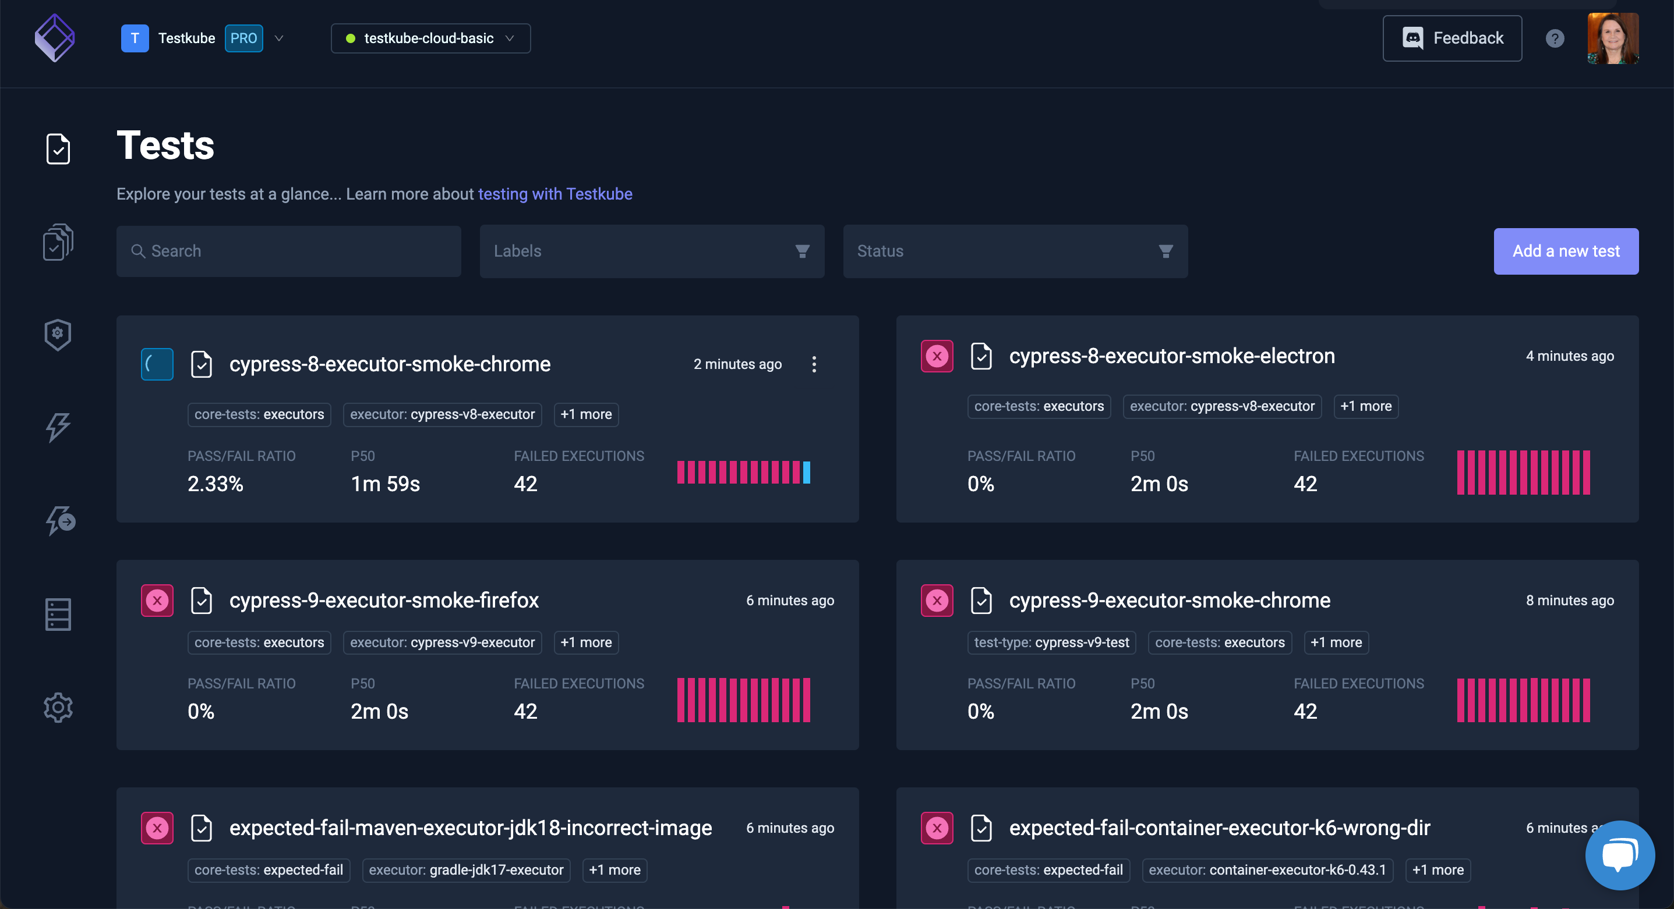Screen dimensions: 1674x909
Task: Click the Status filter funnel icon
Action: coord(1166,251)
